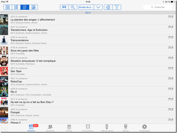Open the barcode scanner
Viewport: 177px width, 133px height.
[64, 7]
